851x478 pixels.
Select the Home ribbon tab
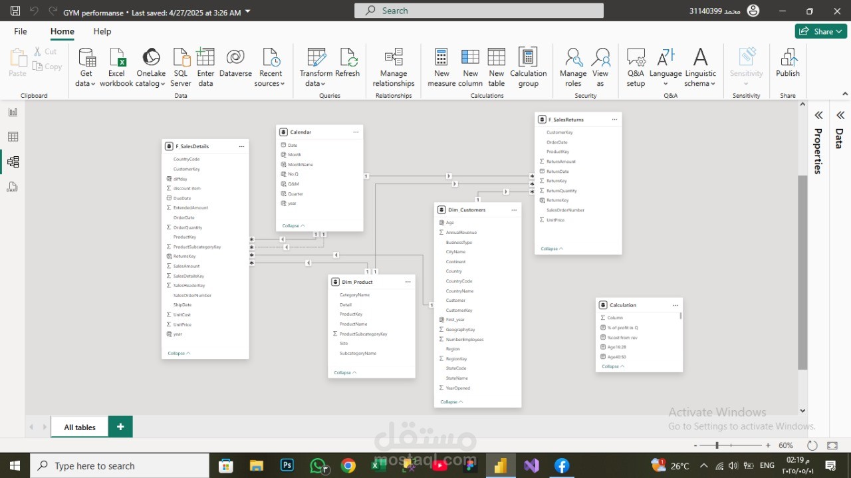(x=62, y=31)
